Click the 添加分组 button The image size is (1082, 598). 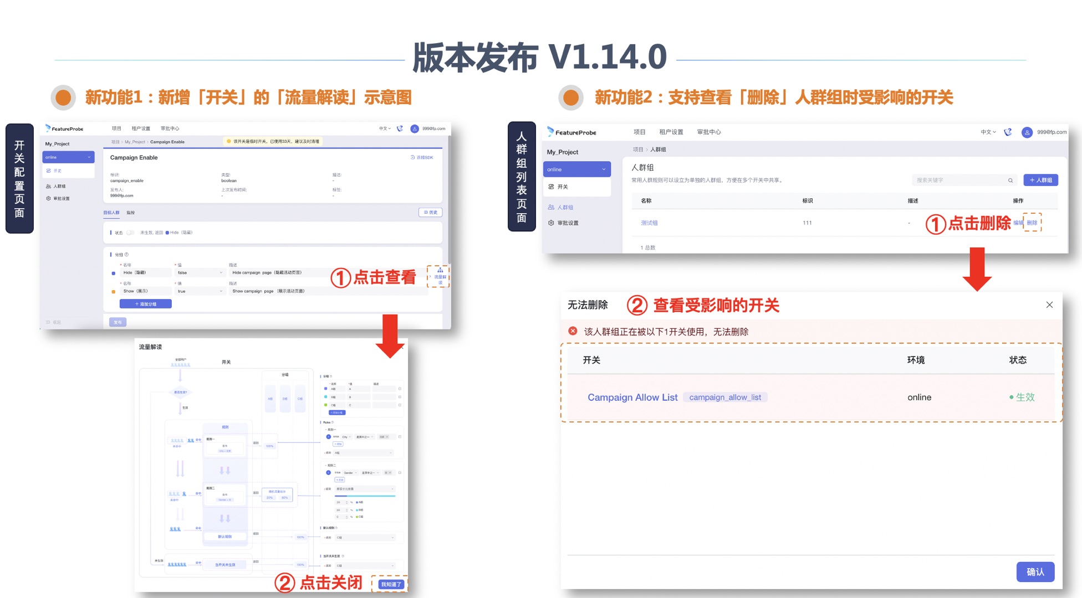[x=145, y=303]
